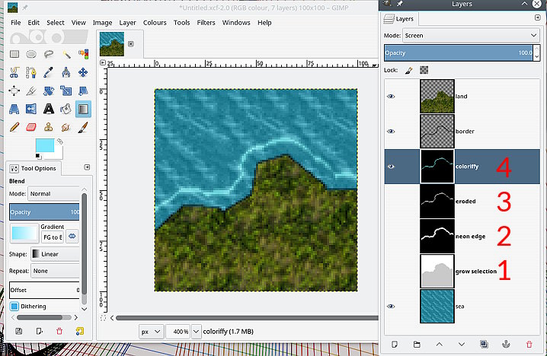The height and width of the screenshot is (356, 547).
Task: Select the Text tool
Action: coord(49,109)
